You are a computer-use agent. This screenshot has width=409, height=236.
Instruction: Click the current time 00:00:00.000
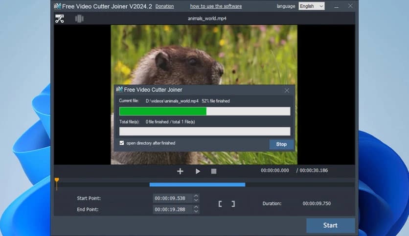274,171
